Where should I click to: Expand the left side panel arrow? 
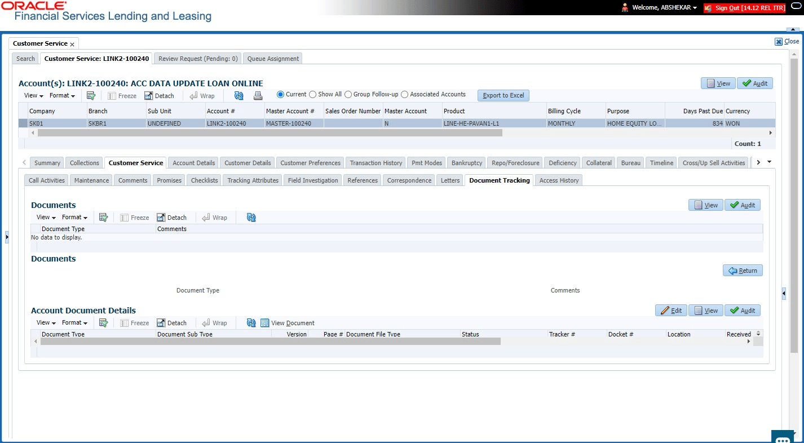(7, 237)
